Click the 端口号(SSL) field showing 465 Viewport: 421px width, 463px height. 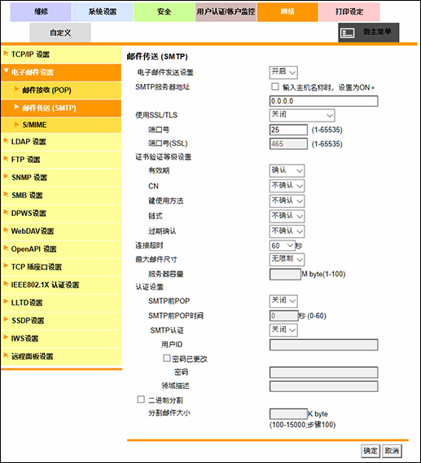[288, 143]
